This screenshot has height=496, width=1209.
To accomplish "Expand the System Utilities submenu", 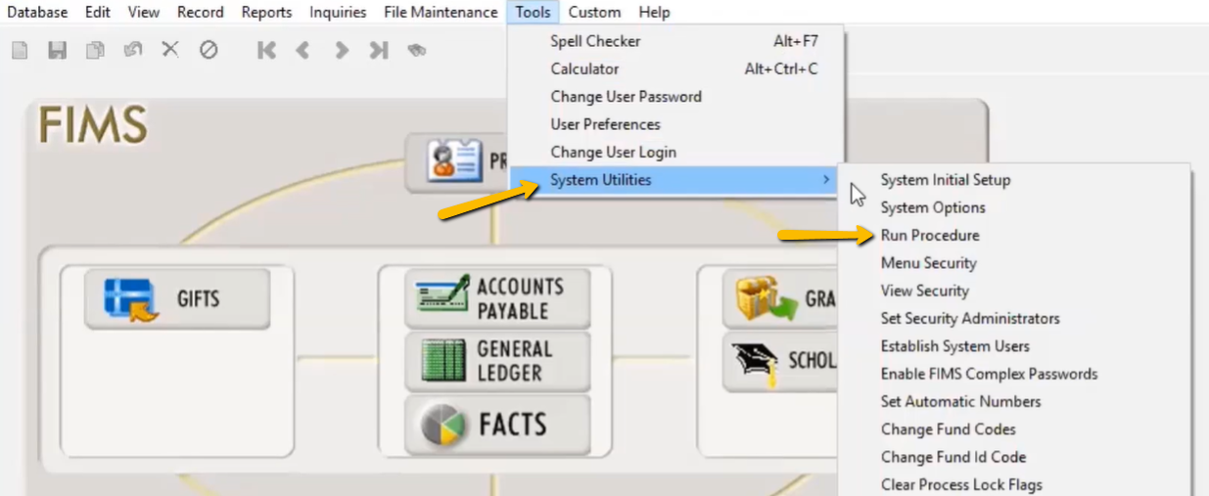I will 675,180.
